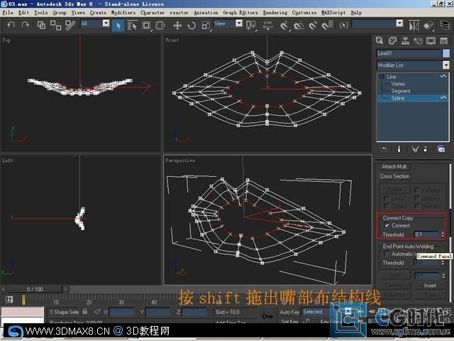This screenshot has height=341, width=454.
Task: Open the Customize menu
Action: pos(304,13)
